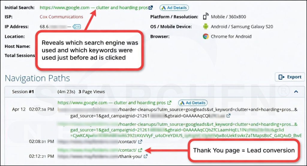Viewport: 307px width, 166px height.
Task: Open external link icon after gbraid URL
Action: pos(228,116)
